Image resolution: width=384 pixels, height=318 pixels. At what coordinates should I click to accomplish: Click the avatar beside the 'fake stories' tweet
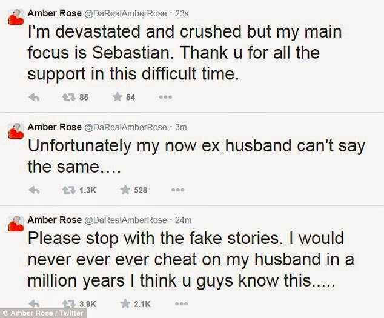[14, 222]
